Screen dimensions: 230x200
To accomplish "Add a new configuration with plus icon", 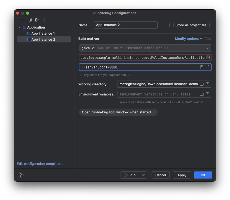I will tap(17, 20).
